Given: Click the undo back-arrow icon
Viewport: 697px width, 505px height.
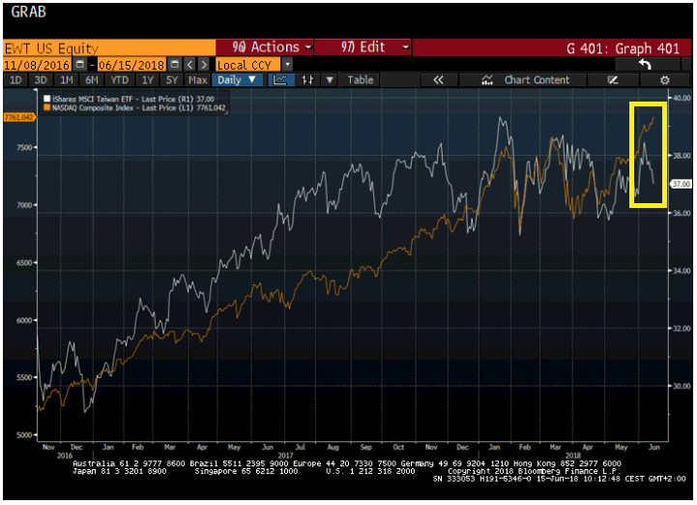Looking at the screenshot, I should click(x=645, y=65).
